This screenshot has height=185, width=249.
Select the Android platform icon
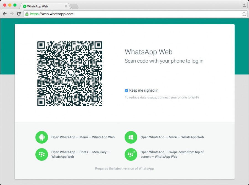[x=41, y=137]
